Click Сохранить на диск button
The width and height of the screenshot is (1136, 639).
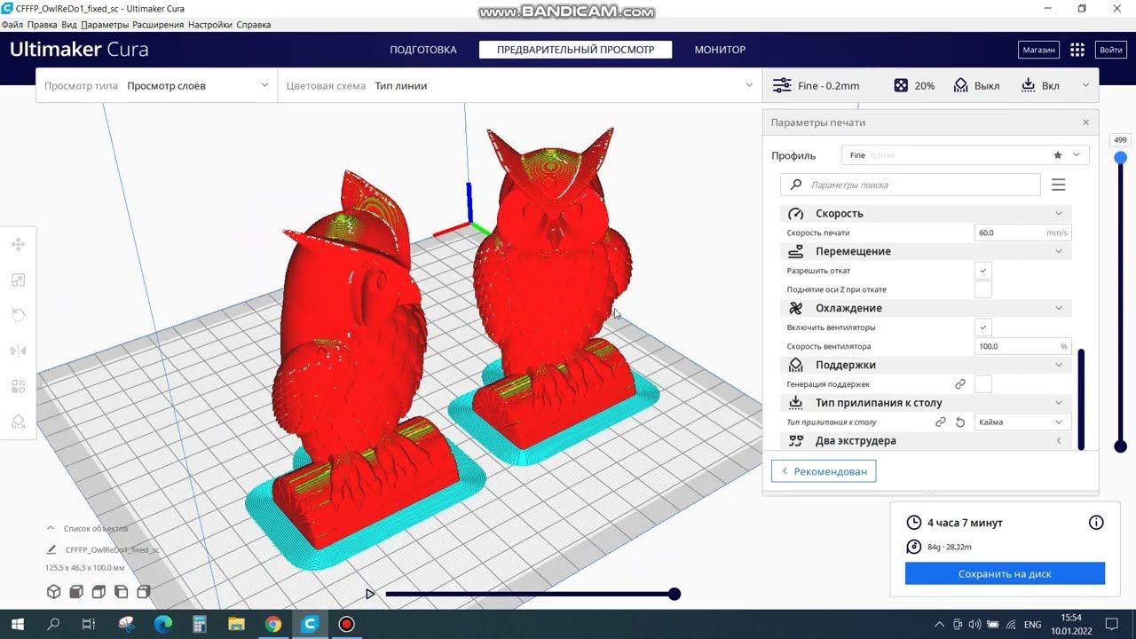point(1005,573)
